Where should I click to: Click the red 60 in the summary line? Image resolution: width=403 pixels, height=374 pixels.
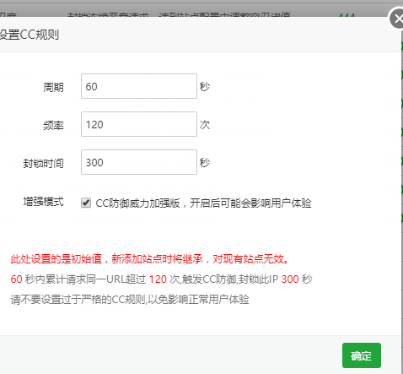click(16, 279)
